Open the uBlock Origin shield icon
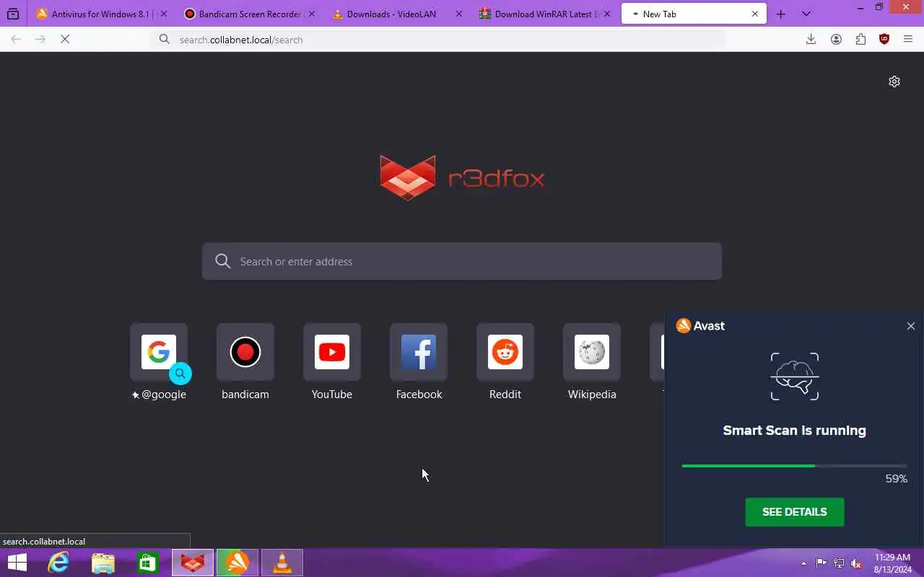924x577 pixels. click(884, 40)
